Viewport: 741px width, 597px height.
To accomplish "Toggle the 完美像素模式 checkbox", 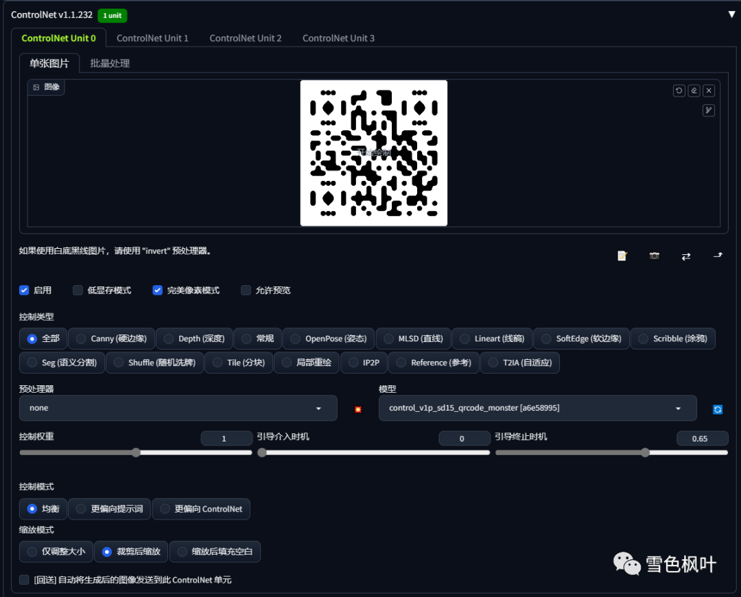I will coord(157,290).
